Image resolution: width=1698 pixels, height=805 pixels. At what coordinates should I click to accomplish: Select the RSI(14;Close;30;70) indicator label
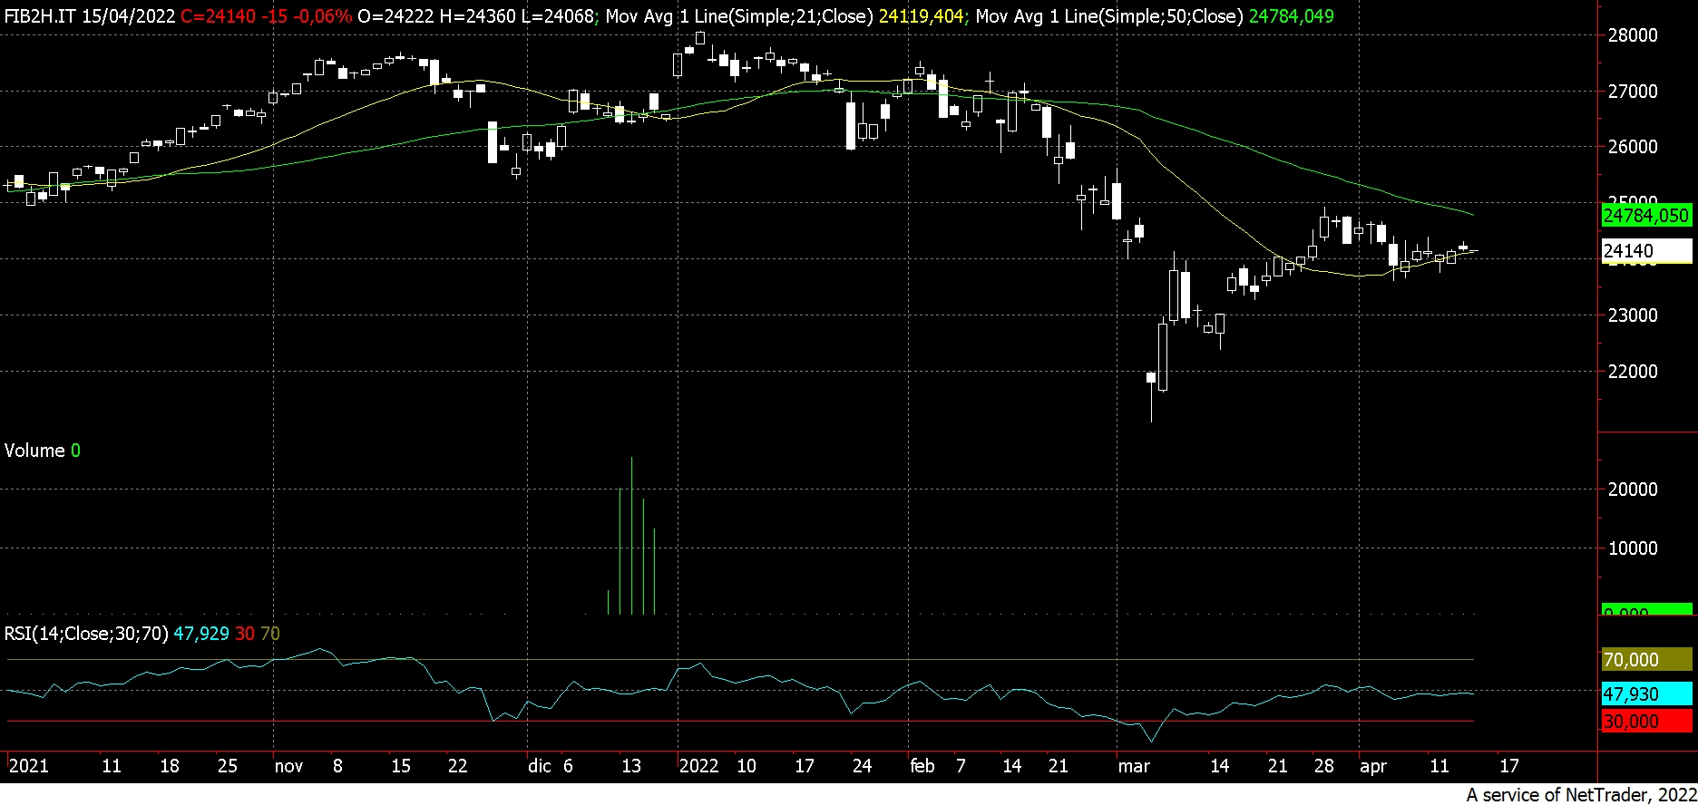86,634
